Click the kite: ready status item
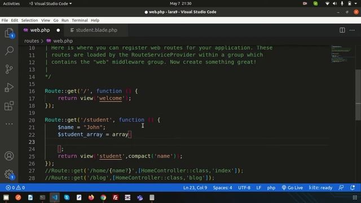The height and width of the screenshot is (203, 361). [x=320, y=188]
